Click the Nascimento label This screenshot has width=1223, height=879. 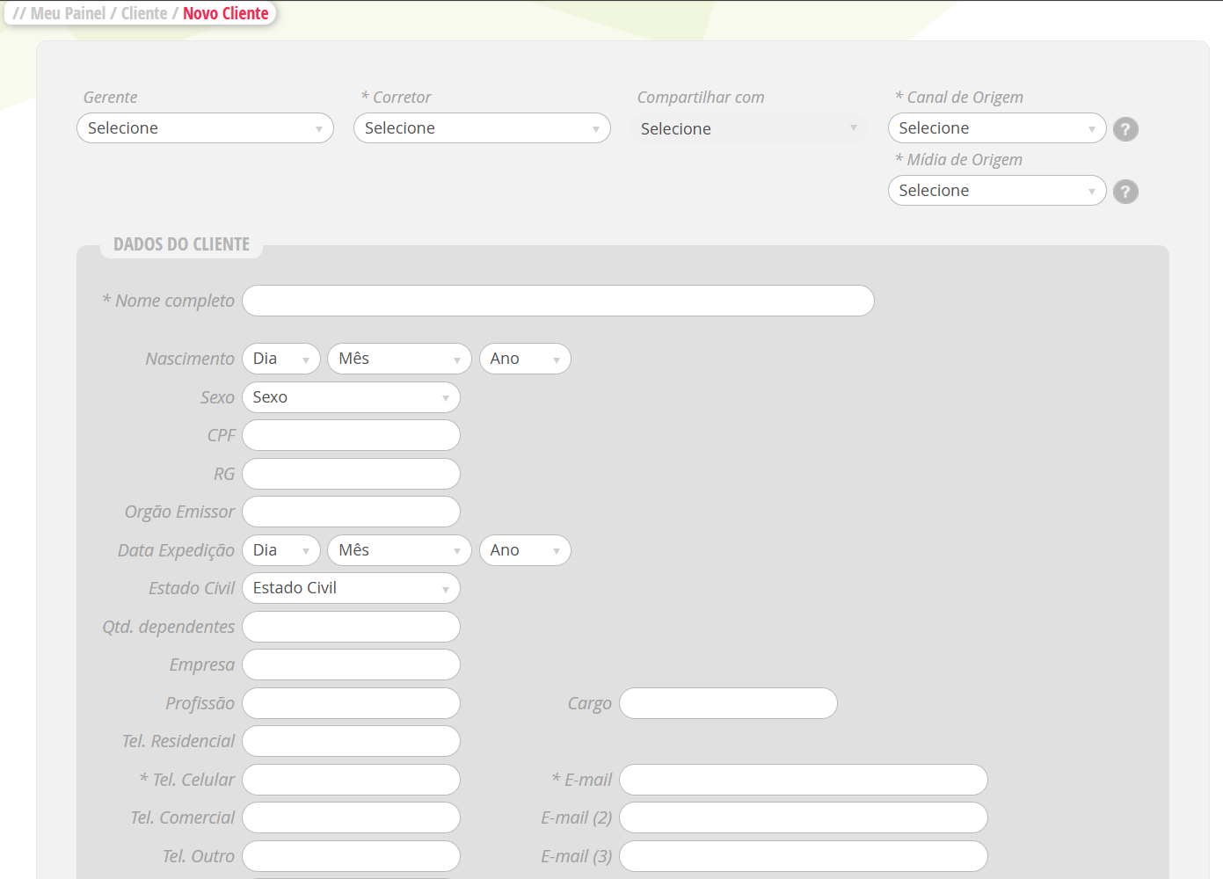click(190, 359)
